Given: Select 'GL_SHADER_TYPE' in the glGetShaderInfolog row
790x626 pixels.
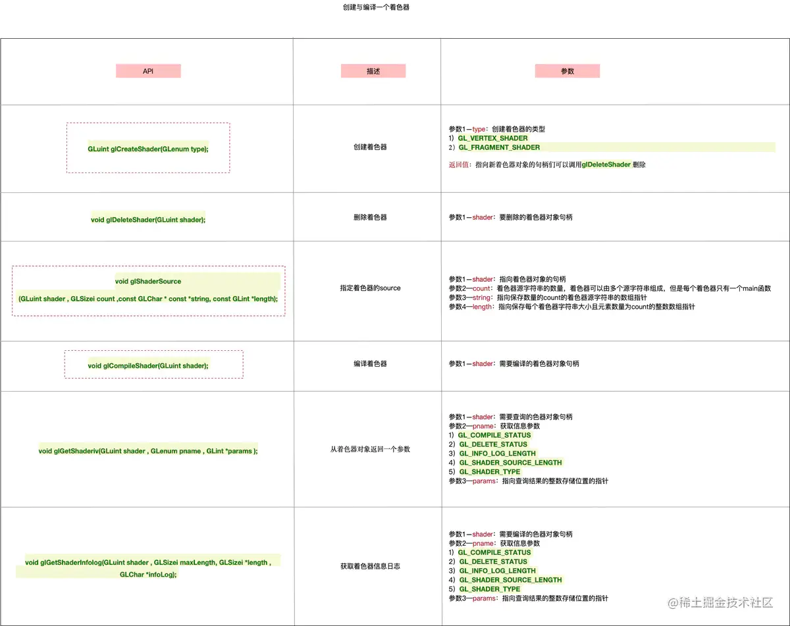Looking at the screenshot, I should pyautogui.click(x=490, y=589).
